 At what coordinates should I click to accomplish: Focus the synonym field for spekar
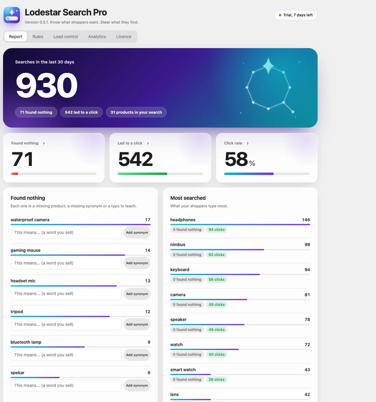coord(66,385)
